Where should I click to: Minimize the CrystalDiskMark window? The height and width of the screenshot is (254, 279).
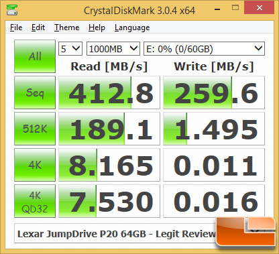(217, 9)
